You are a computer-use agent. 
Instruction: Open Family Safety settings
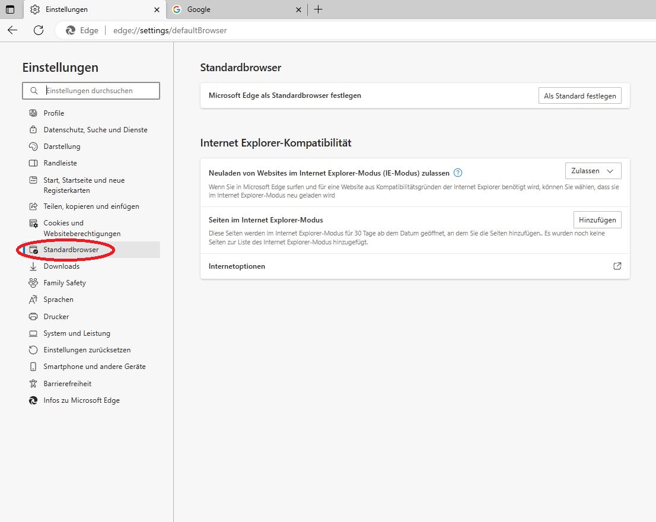pos(65,283)
